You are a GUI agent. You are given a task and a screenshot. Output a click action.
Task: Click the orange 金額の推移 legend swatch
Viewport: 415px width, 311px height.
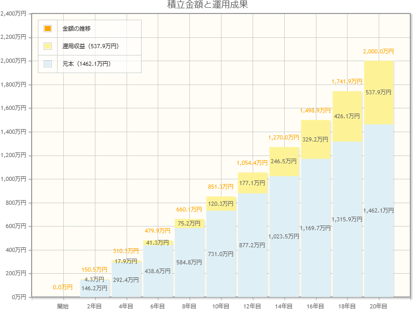(48, 29)
